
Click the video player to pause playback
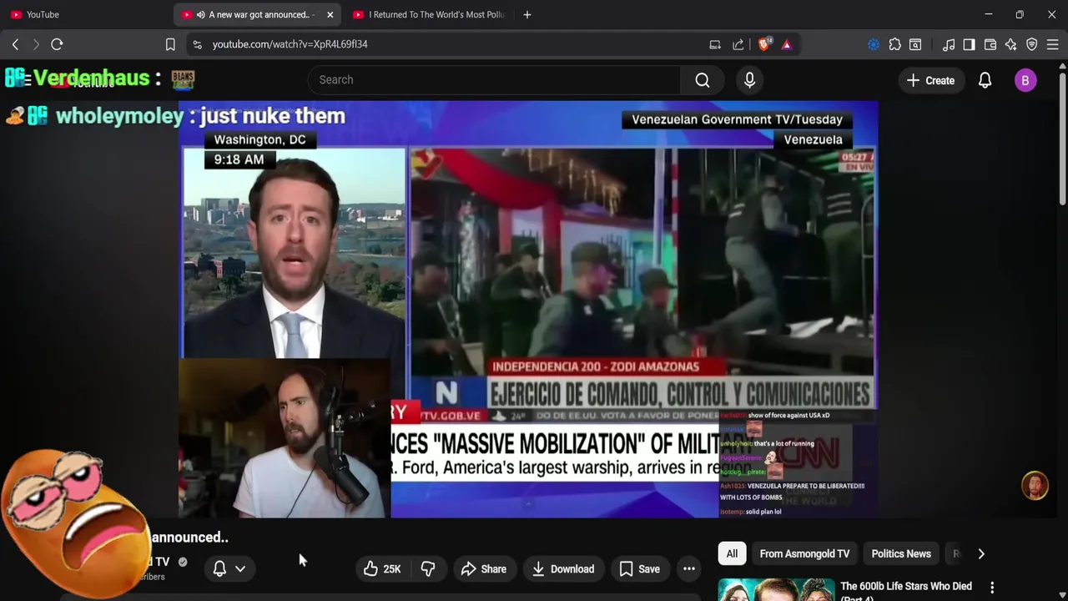pyautogui.click(x=528, y=309)
